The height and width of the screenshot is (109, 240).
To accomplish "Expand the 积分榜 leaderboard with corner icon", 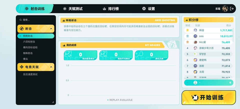I will (x=230, y=20).
